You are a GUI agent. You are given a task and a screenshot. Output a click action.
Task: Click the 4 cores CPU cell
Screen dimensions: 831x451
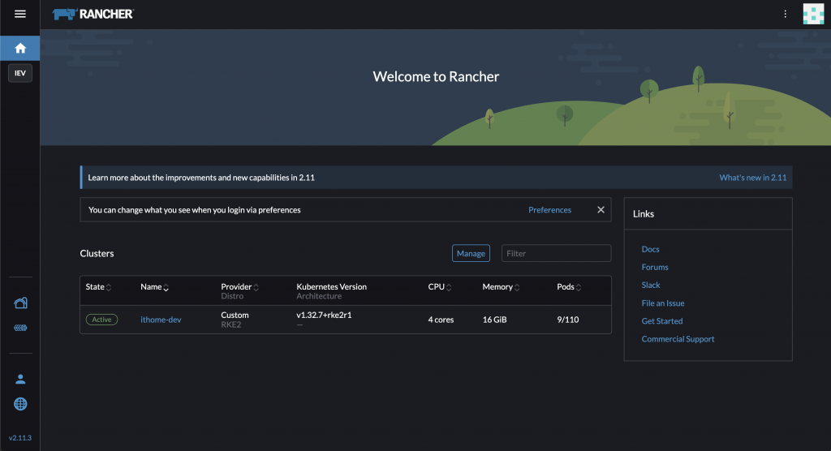(441, 320)
